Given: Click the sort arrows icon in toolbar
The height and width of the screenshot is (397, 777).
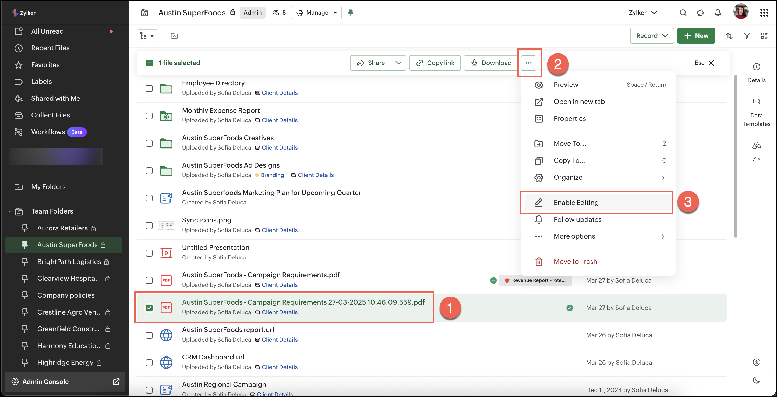Looking at the screenshot, I should [729, 36].
